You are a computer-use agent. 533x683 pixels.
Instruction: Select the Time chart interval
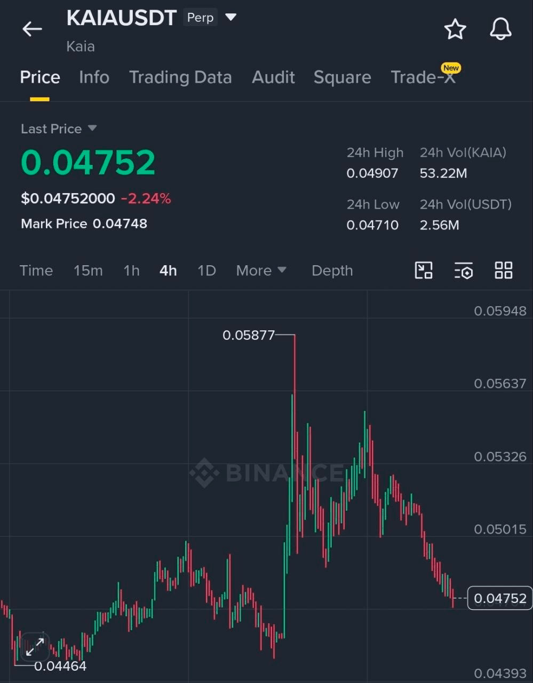click(x=36, y=271)
